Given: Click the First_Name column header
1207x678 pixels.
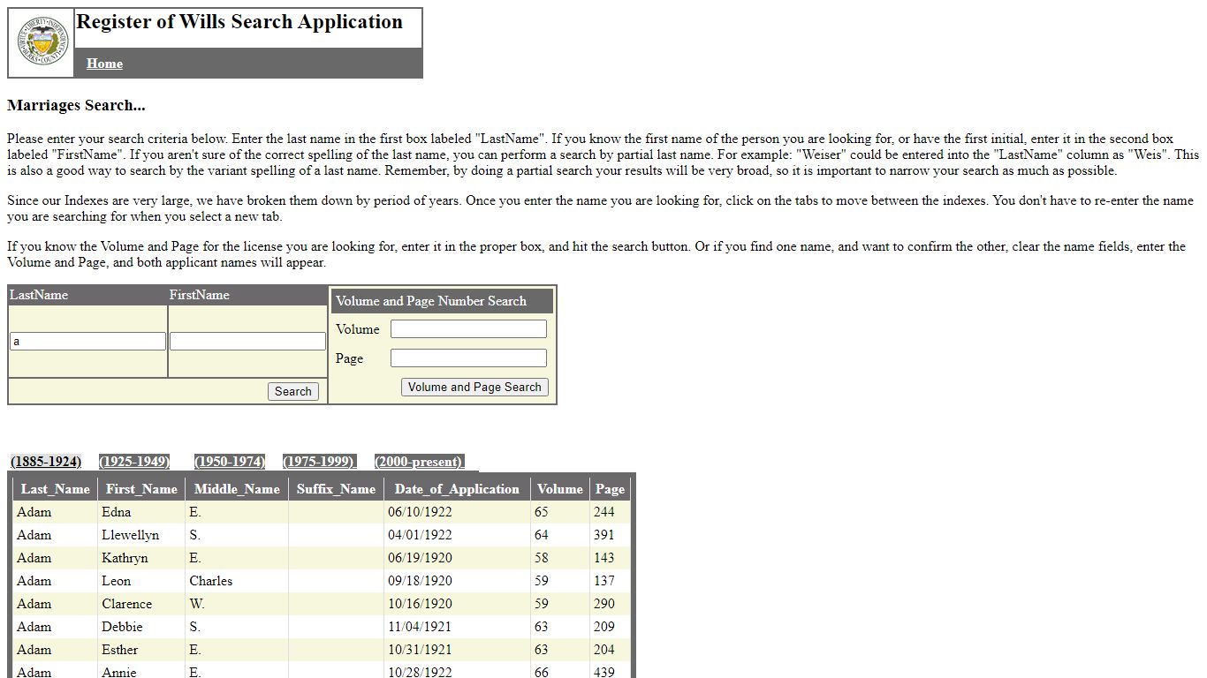Looking at the screenshot, I should click(141, 489).
